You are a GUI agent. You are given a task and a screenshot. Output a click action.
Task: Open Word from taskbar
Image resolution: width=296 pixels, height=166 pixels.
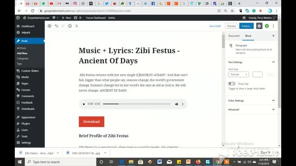coord(160,162)
